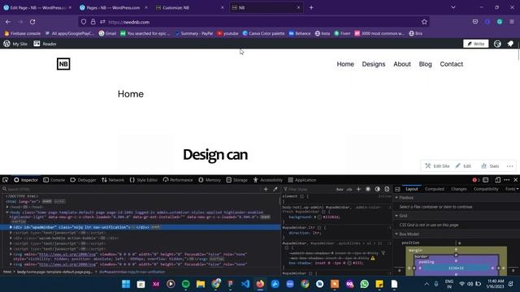Click the element picker icon in DevTools
This screenshot has width=520, height=292.
tap(6, 180)
